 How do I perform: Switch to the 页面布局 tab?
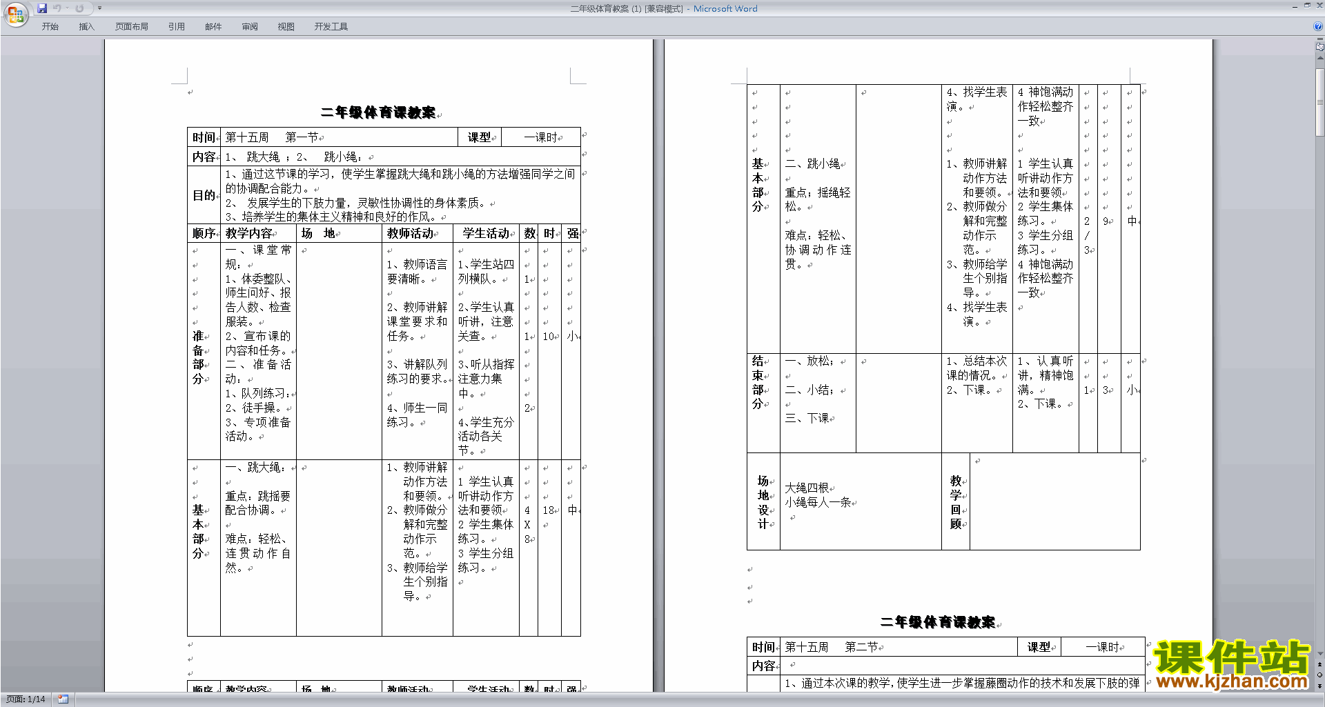click(131, 26)
